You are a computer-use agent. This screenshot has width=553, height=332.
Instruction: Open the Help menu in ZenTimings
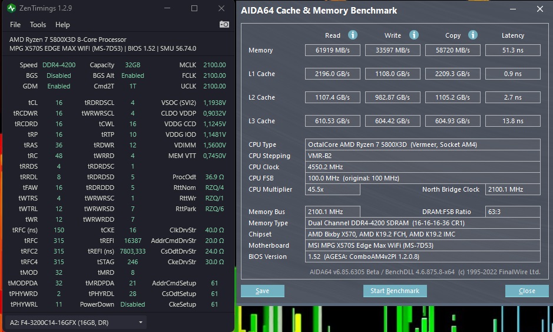click(62, 25)
